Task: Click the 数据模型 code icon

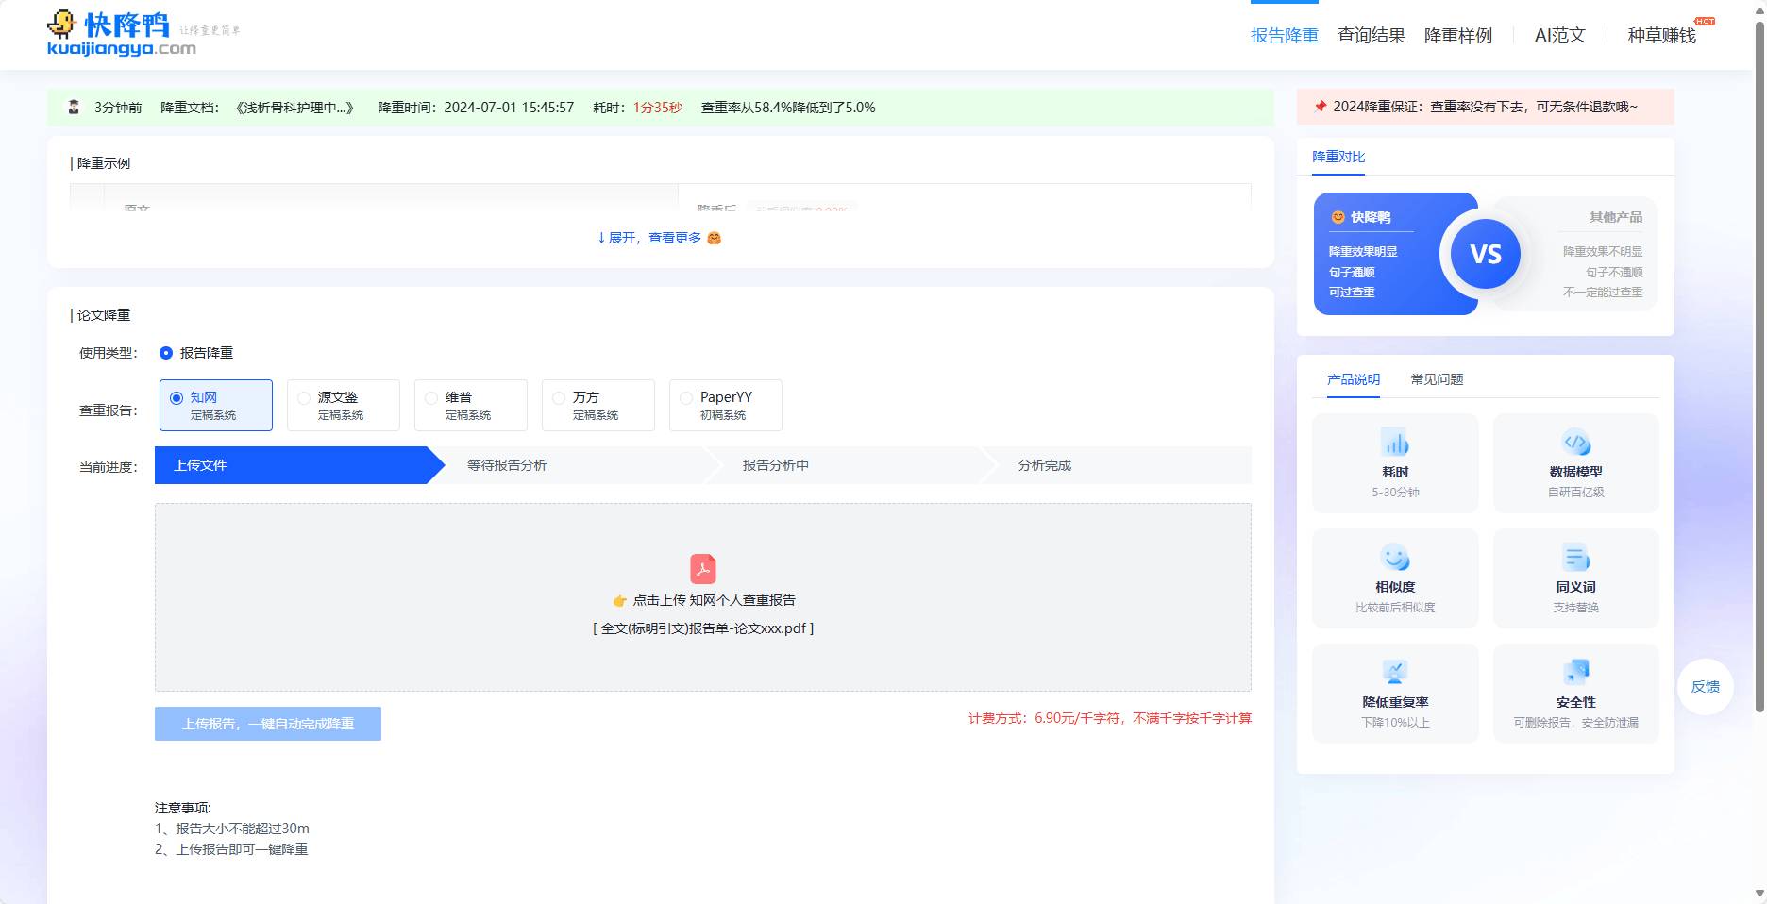Action: click(1574, 442)
